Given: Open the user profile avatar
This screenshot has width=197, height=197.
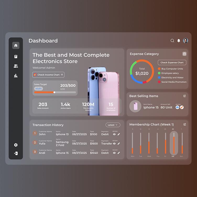Looking at the screenshot, I should pyautogui.click(x=185, y=41).
